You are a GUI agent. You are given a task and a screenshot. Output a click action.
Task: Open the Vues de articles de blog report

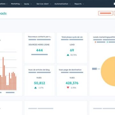(x=39, y=70)
